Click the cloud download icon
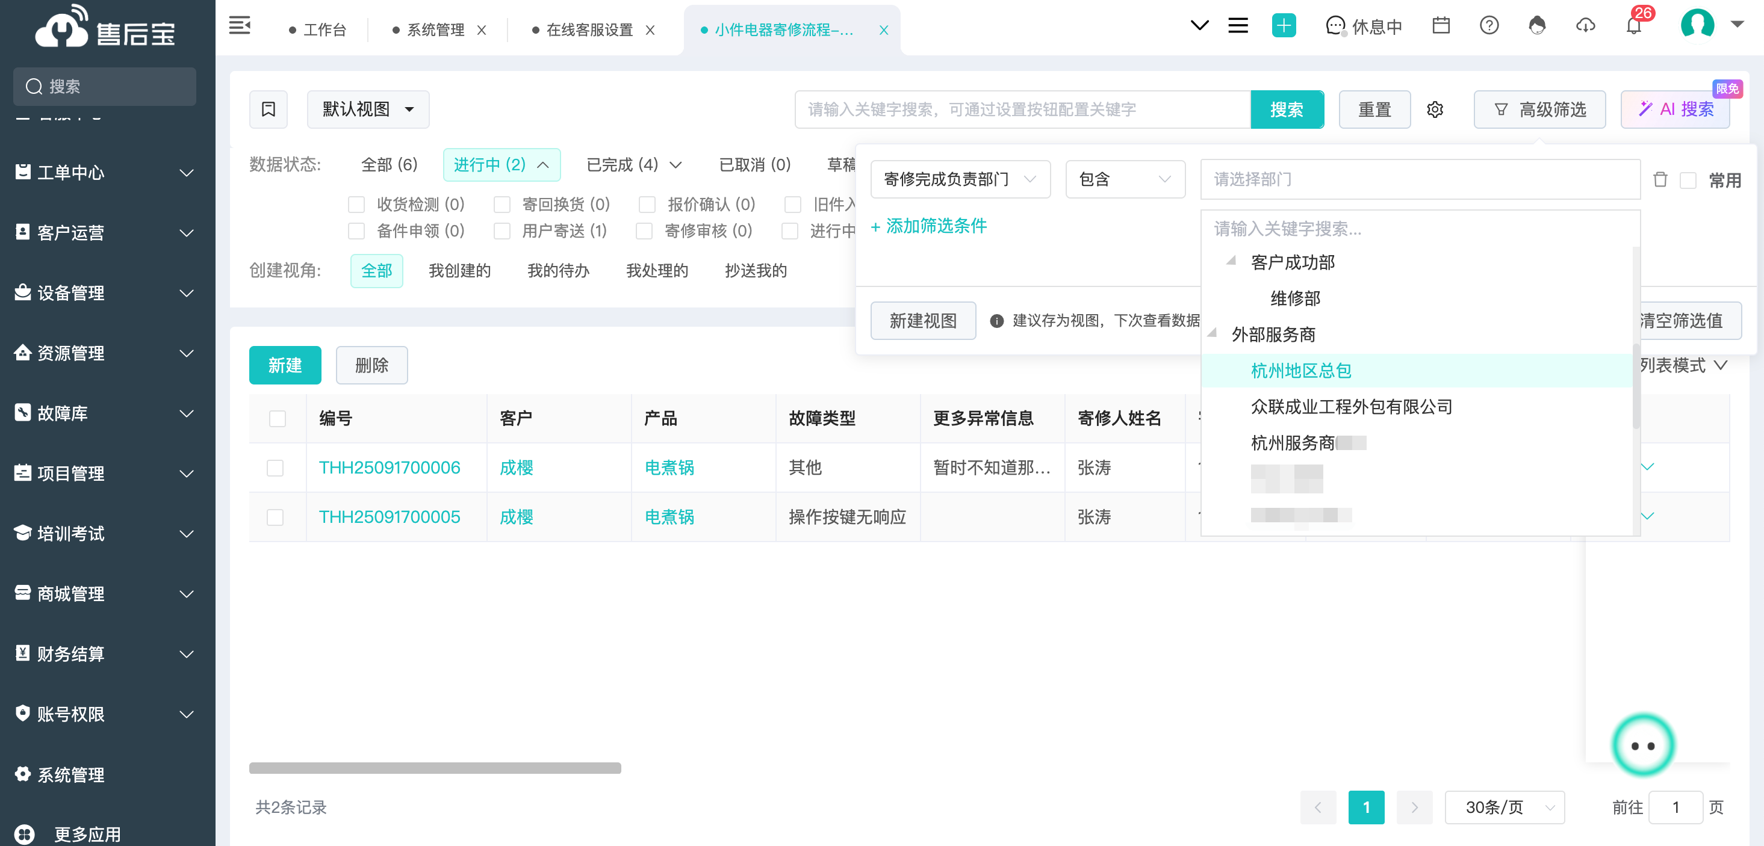Screen dimensions: 1764x846 click(1585, 26)
